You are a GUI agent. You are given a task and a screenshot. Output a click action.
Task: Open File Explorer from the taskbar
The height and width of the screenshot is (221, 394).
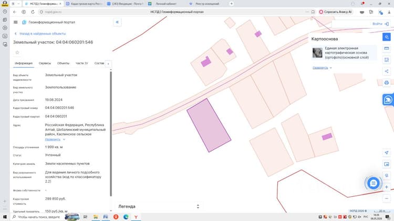[96, 217]
